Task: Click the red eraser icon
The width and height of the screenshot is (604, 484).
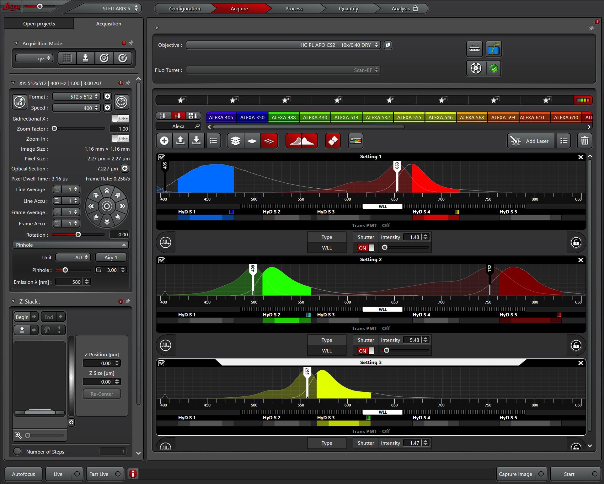Action: click(x=333, y=141)
